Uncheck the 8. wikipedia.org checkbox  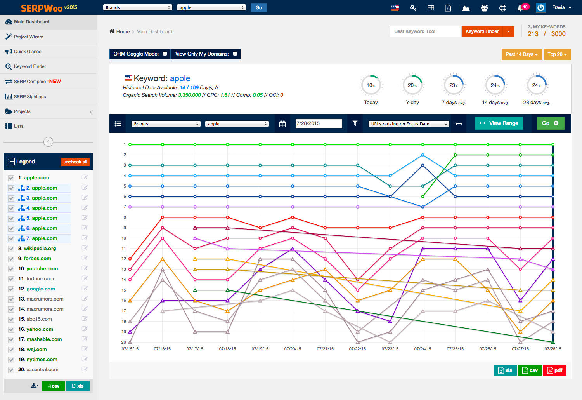coord(11,249)
